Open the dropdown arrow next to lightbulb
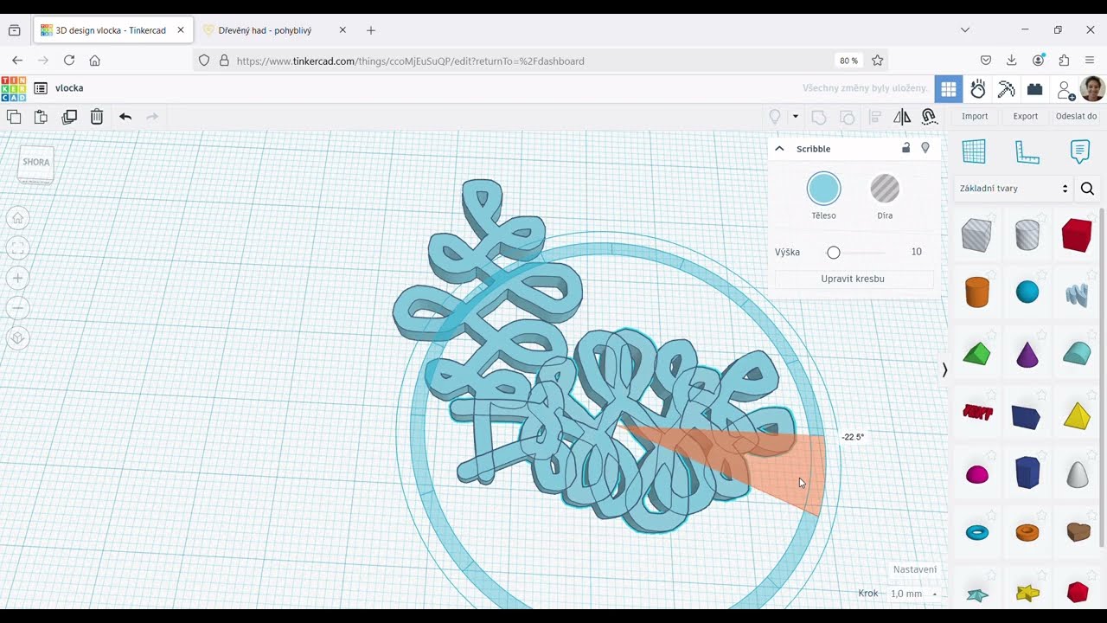Image resolution: width=1107 pixels, height=623 pixels. coord(795,117)
